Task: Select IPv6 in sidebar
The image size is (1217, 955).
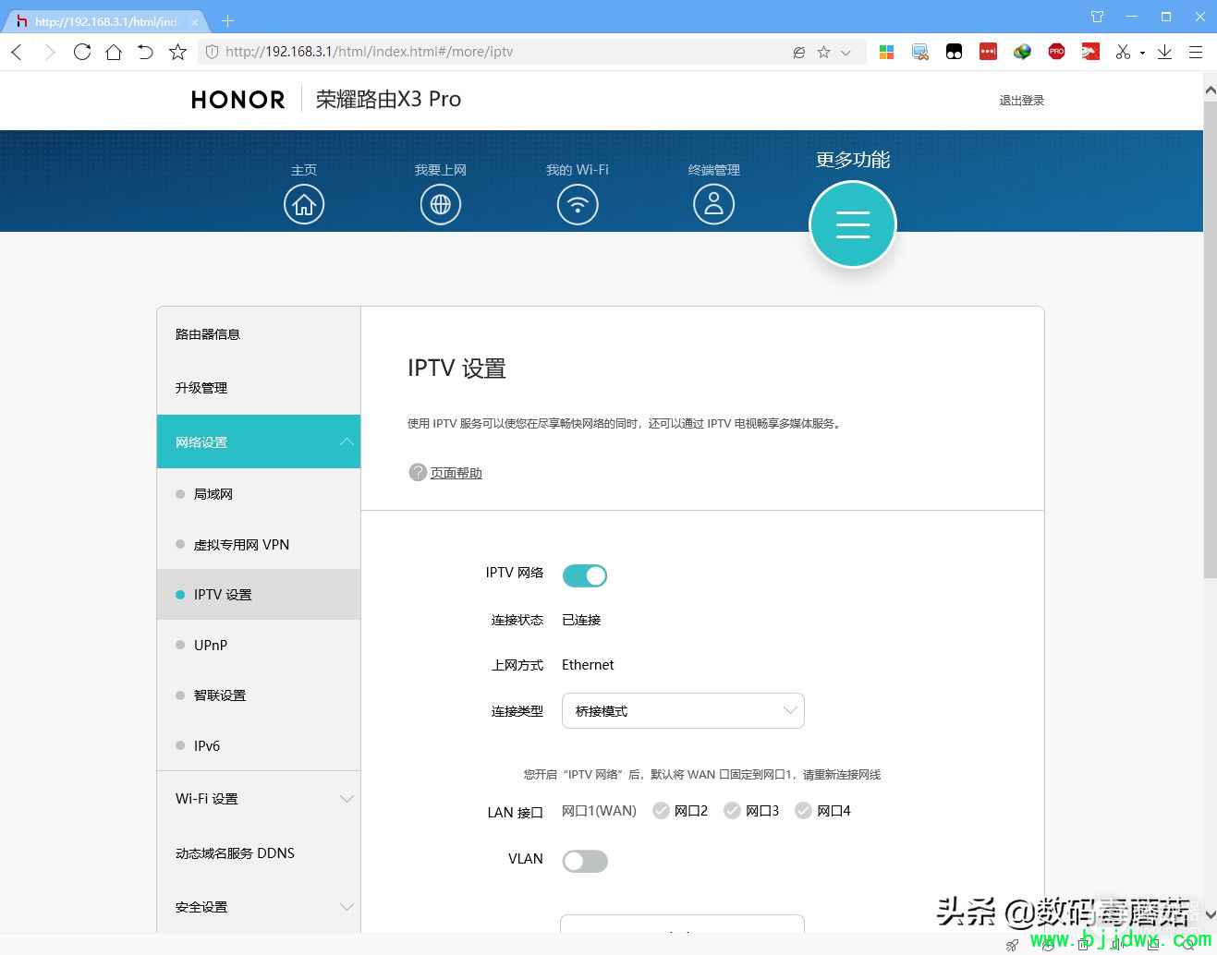Action: [259, 745]
